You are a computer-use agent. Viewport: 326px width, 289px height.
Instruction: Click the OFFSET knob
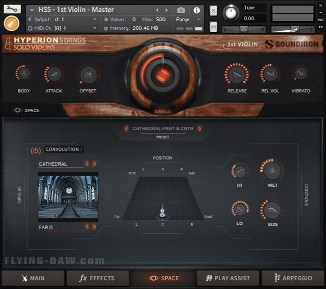pyautogui.click(x=88, y=74)
